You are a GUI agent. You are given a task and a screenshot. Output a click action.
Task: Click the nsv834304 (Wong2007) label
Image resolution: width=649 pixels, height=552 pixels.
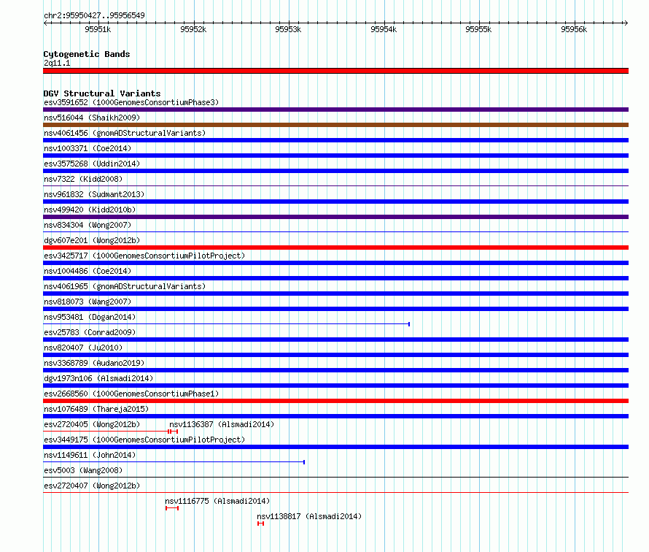88,225
